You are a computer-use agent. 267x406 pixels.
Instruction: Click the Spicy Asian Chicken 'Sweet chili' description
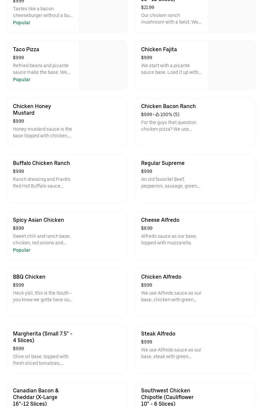coord(42,239)
